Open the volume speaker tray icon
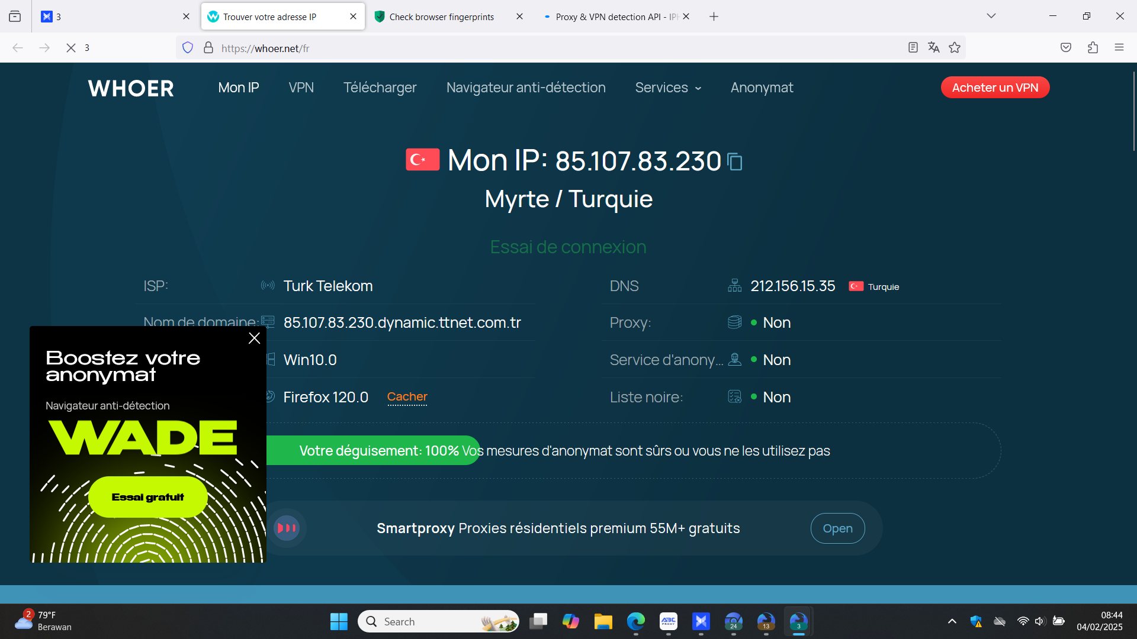The image size is (1137, 639). [x=1040, y=621]
